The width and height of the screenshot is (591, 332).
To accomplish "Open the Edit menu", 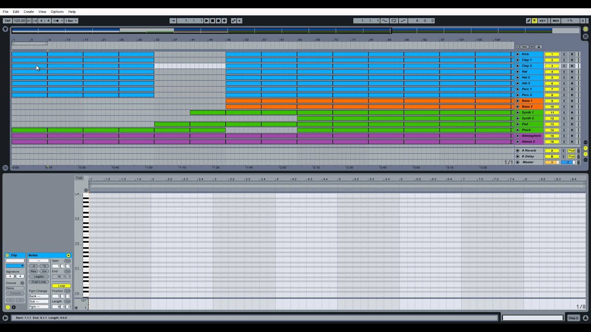I will point(16,12).
